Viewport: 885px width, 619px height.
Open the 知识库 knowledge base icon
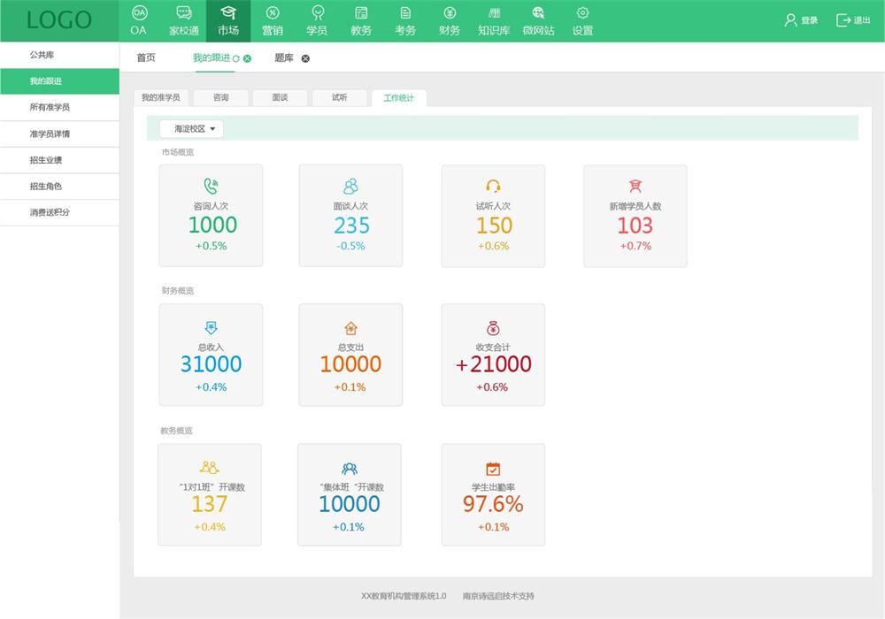click(x=494, y=13)
